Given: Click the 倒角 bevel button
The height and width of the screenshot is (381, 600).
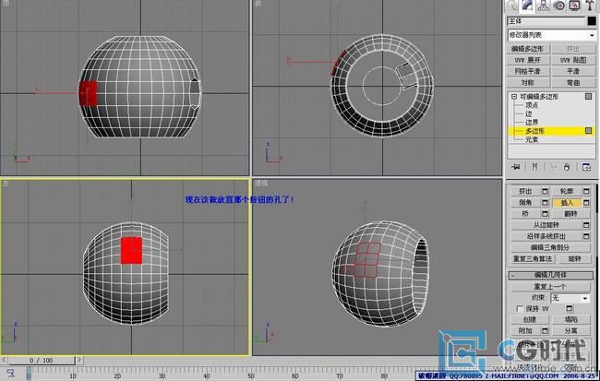Looking at the screenshot, I should (525, 202).
